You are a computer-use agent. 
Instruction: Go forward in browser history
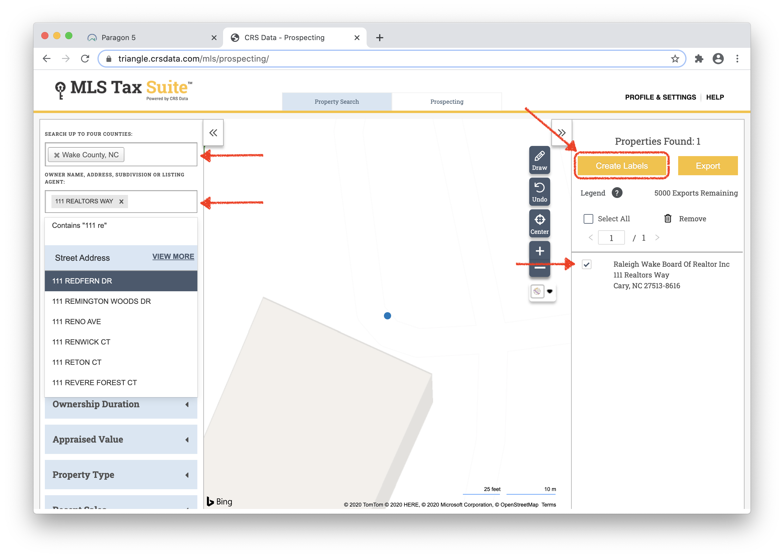(65, 59)
